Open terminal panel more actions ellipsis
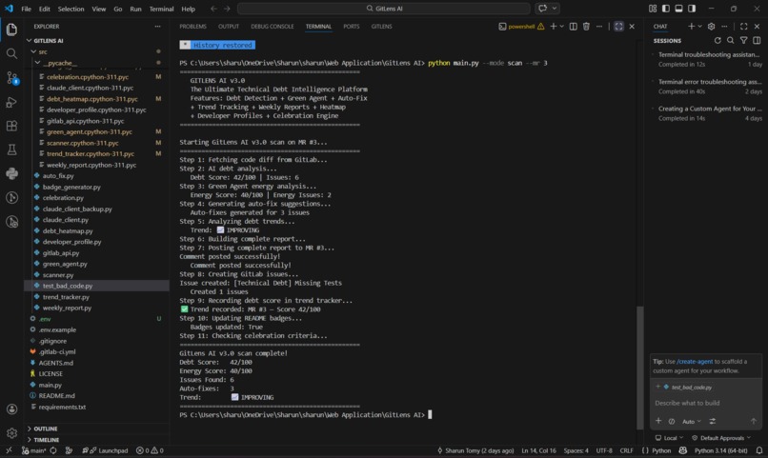The height and width of the screenshot is (458, 768). pos(599,27)
